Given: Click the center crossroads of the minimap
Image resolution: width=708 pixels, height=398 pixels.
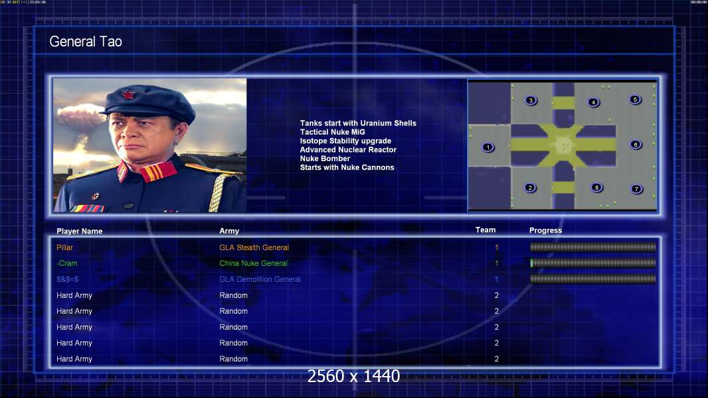Looking at the screenshot, I should (x=563, y=145).
